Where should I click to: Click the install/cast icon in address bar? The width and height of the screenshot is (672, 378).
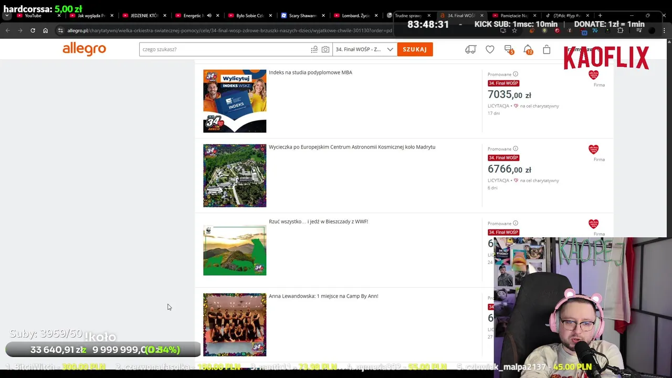503,30
